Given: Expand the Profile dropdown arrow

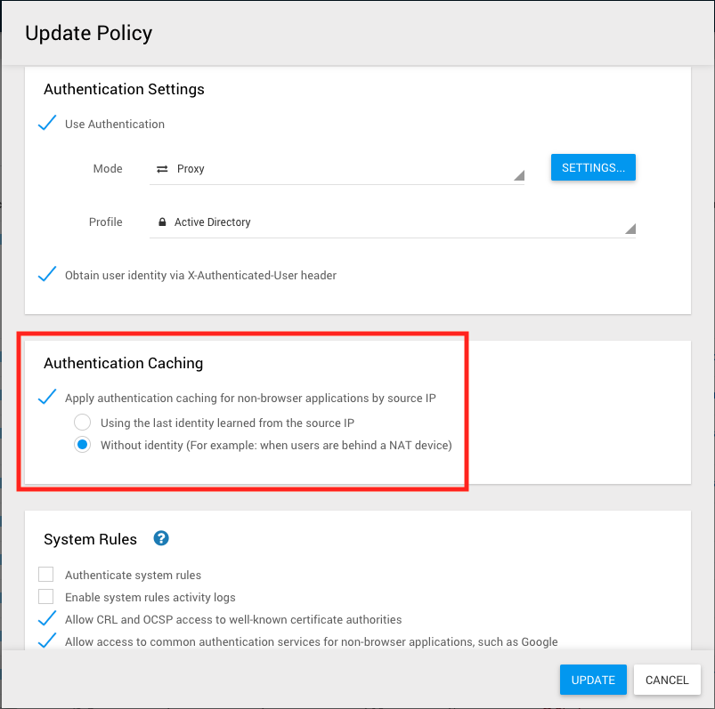Looking at the screenshot, I should [x=630, y=229].
